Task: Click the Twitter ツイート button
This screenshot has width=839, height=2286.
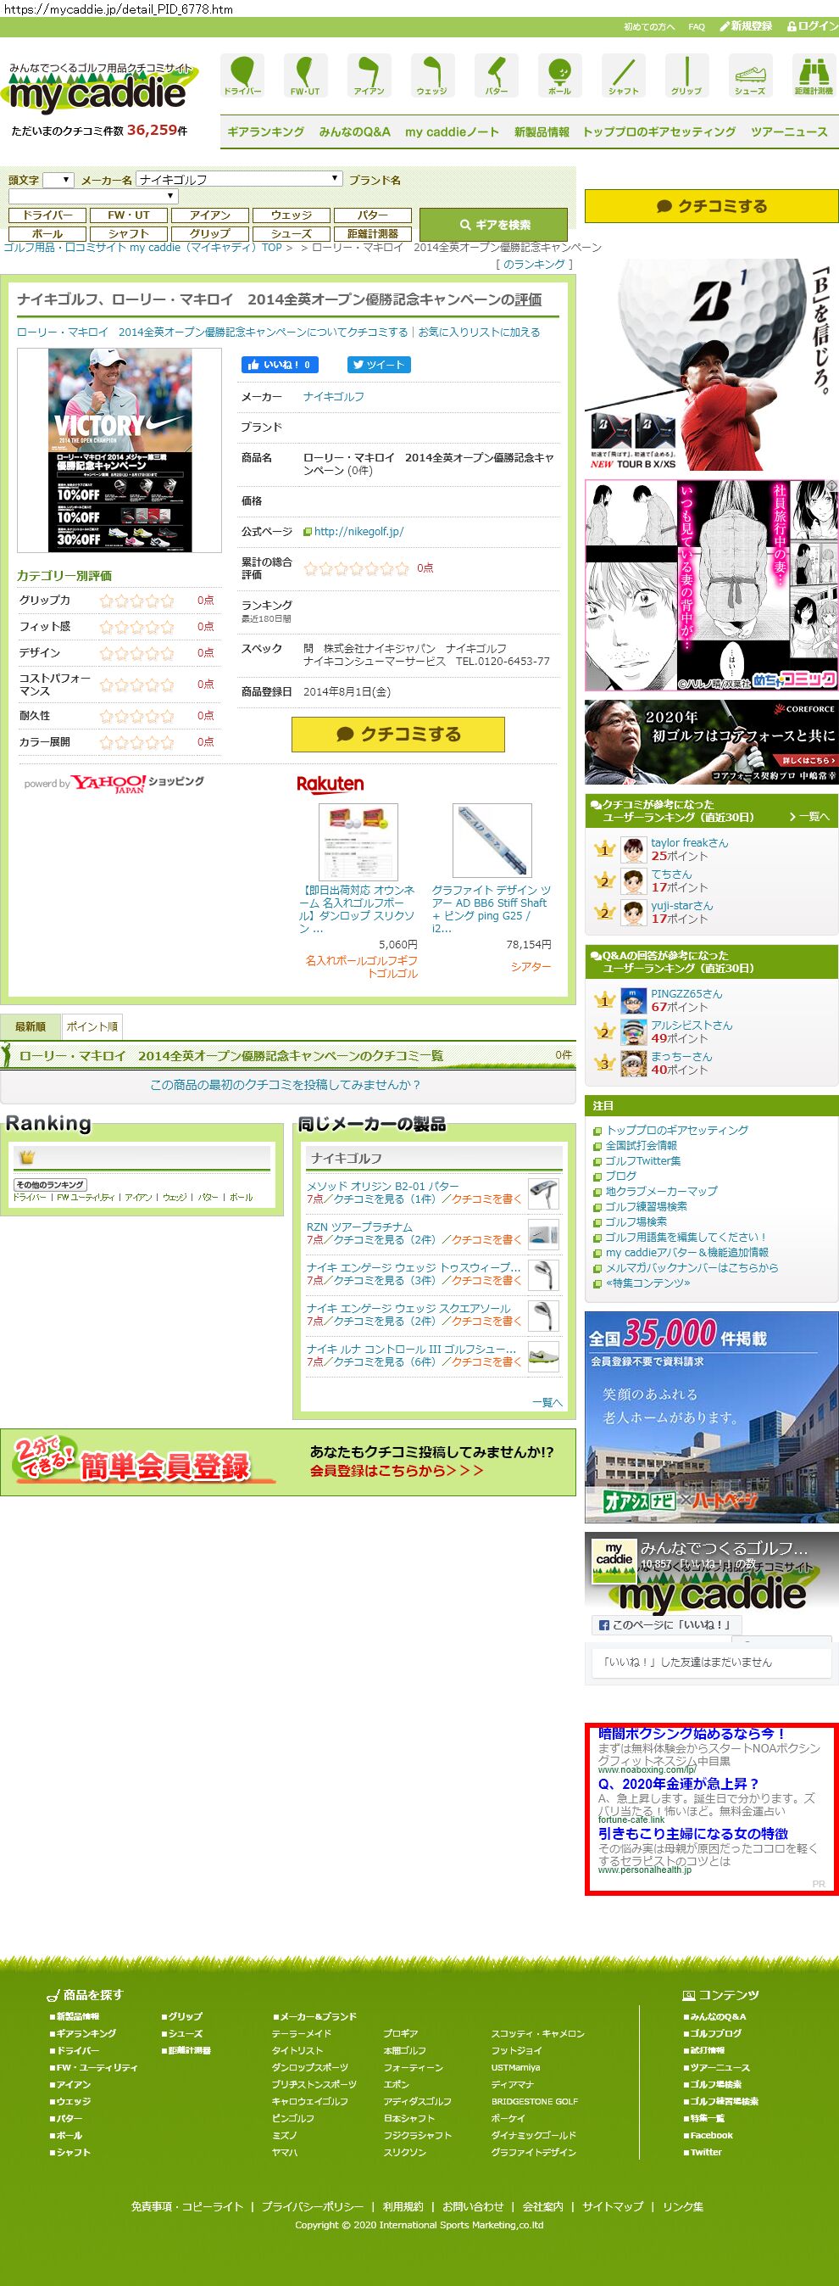Action: [x=379, y=365]
